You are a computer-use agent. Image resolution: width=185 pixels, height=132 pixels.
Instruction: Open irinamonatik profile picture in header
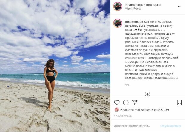point(118,7)
